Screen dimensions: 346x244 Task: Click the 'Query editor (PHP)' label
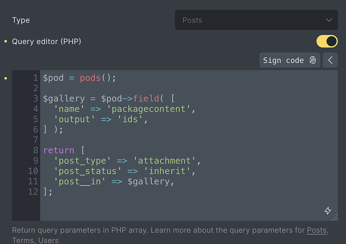point(47,42)
